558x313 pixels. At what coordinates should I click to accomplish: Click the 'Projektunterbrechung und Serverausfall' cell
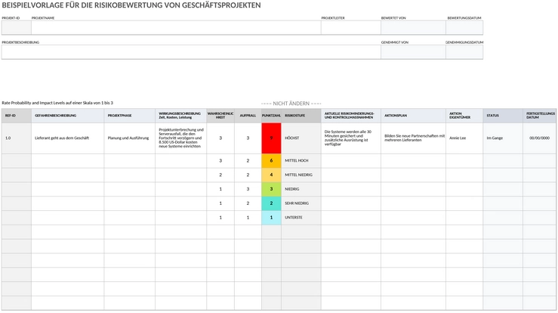[x=180, y=138]
